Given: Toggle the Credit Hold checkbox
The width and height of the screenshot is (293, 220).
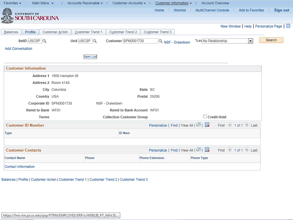Looking at the screenshot, I should point(205,116).
